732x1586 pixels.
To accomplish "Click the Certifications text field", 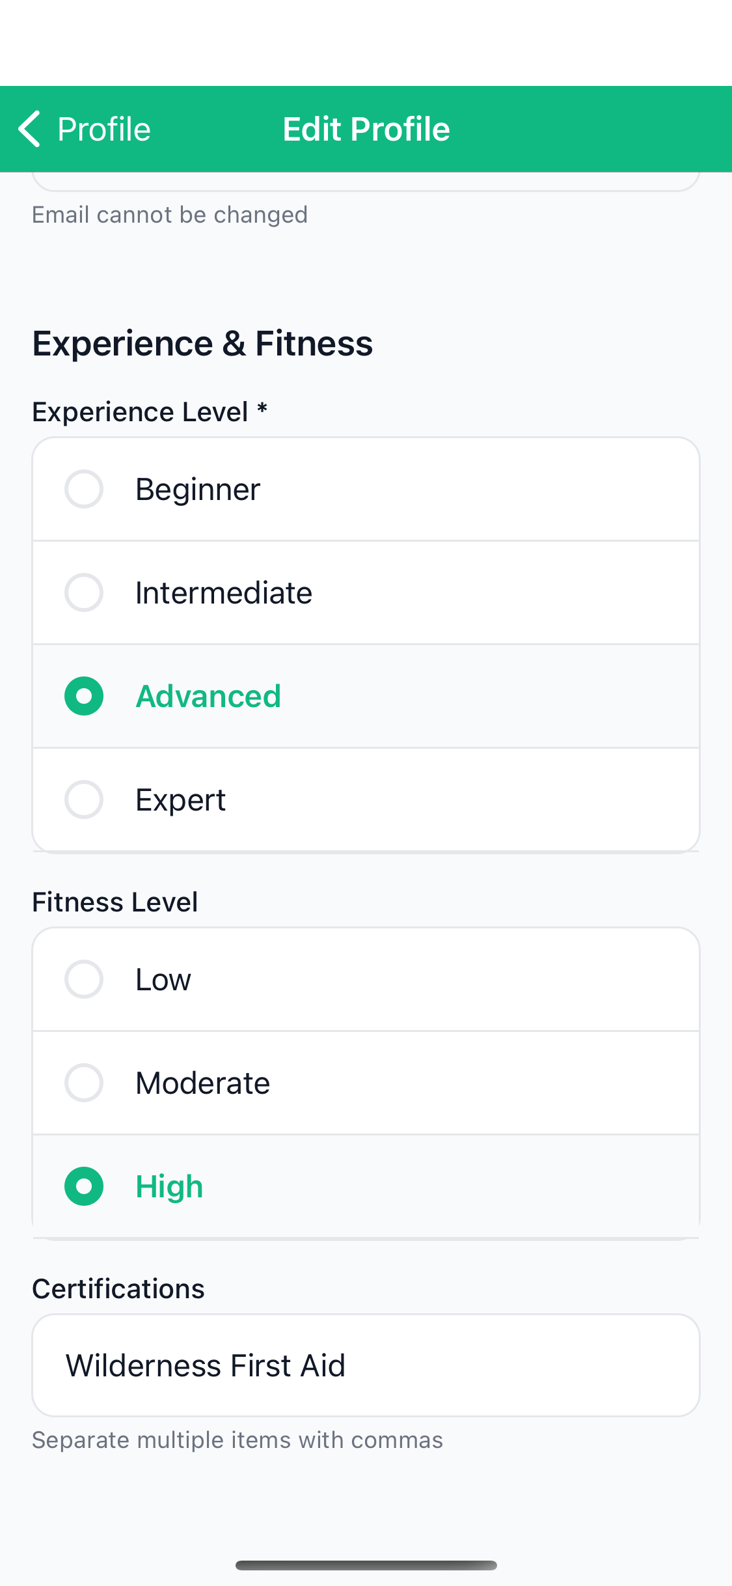I will click(366, 1365).
